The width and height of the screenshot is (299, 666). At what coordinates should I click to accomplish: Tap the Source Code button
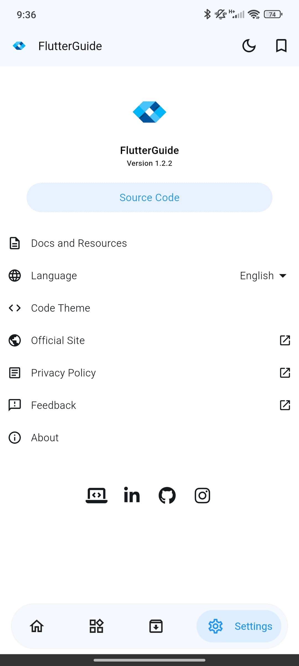point(149,197)
